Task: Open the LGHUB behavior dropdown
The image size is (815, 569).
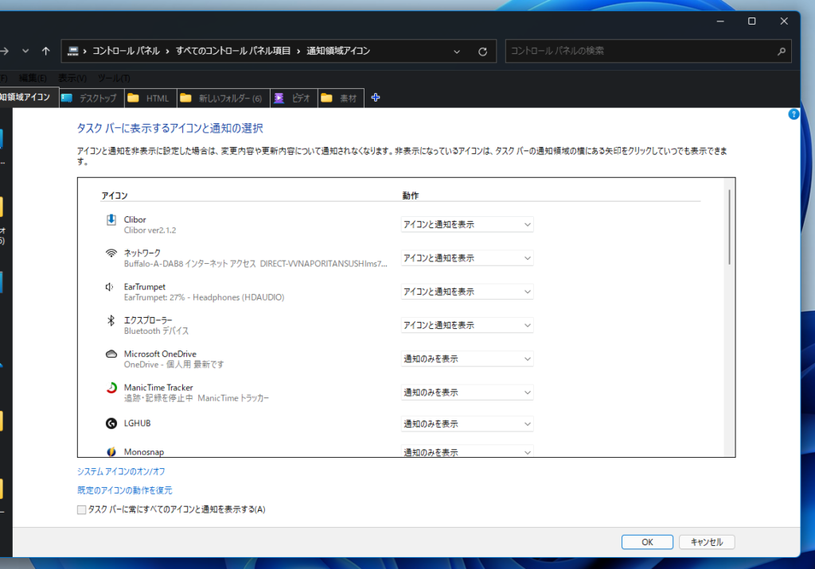Action: (466, 424)
